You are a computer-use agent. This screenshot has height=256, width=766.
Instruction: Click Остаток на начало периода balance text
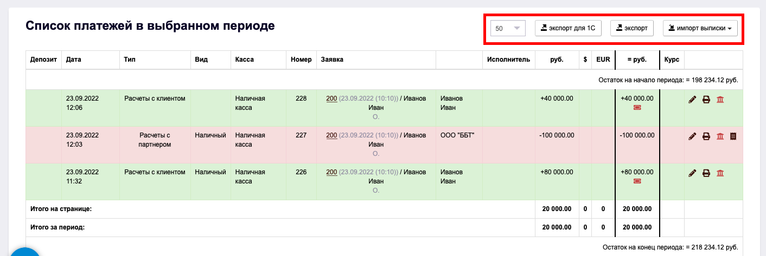(x=668, y=80)
